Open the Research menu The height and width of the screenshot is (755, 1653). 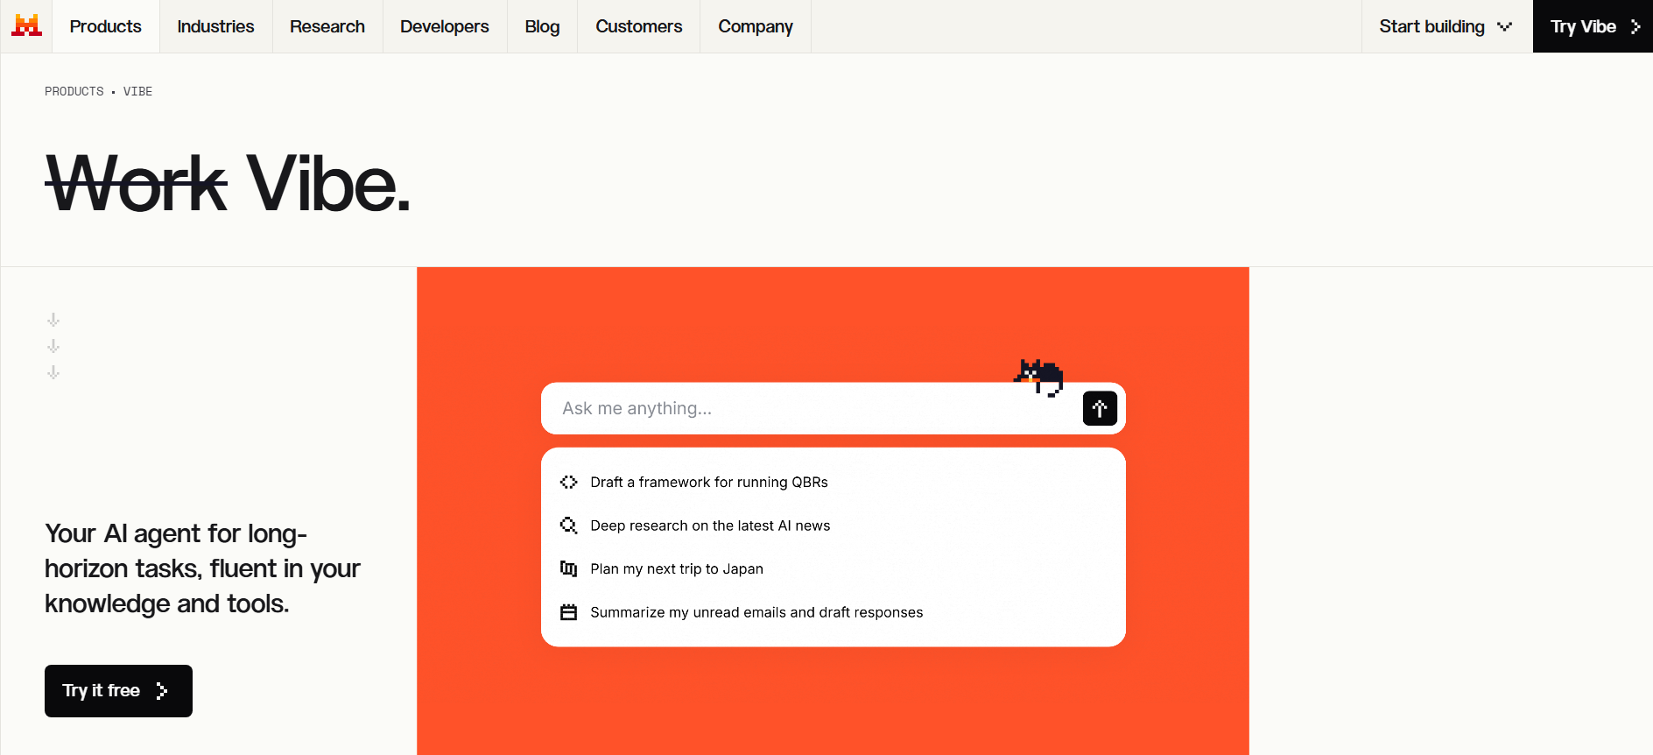pos(327,26)
